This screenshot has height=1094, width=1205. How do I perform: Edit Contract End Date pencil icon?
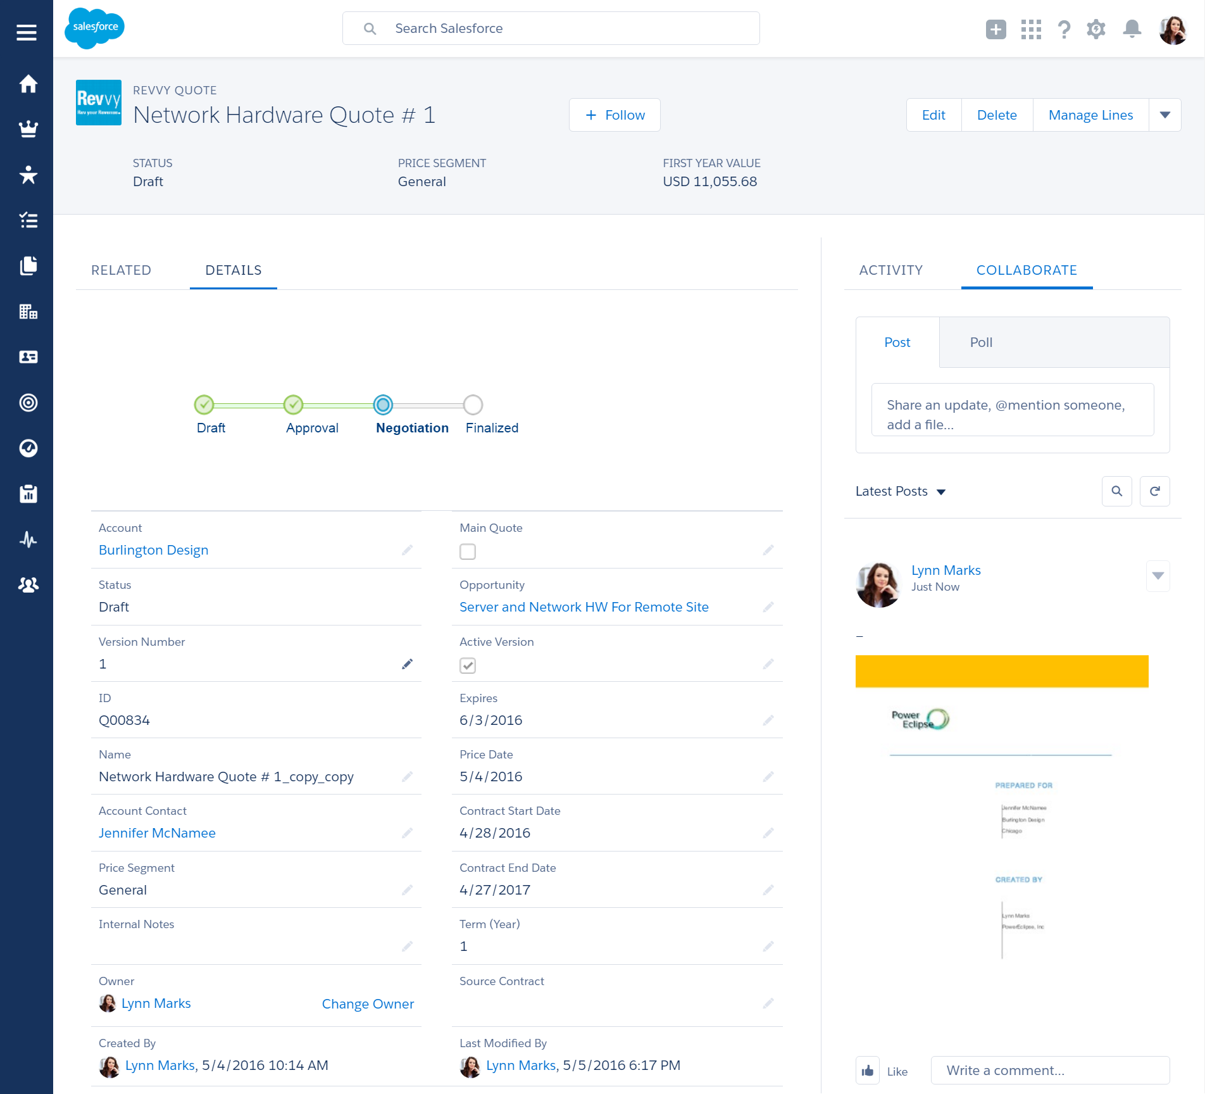pyautogui.click(x=768, y=890)
